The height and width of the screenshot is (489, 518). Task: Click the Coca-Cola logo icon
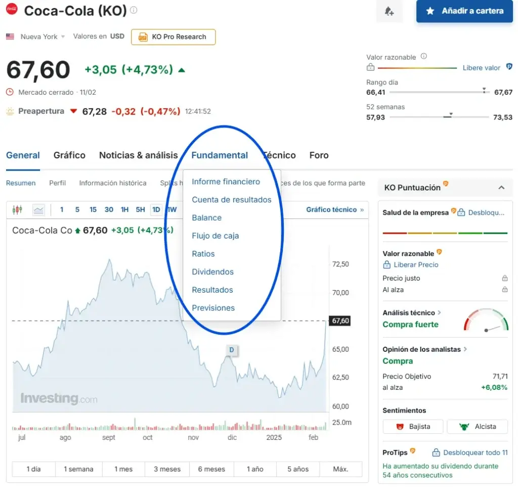(12, 10)
